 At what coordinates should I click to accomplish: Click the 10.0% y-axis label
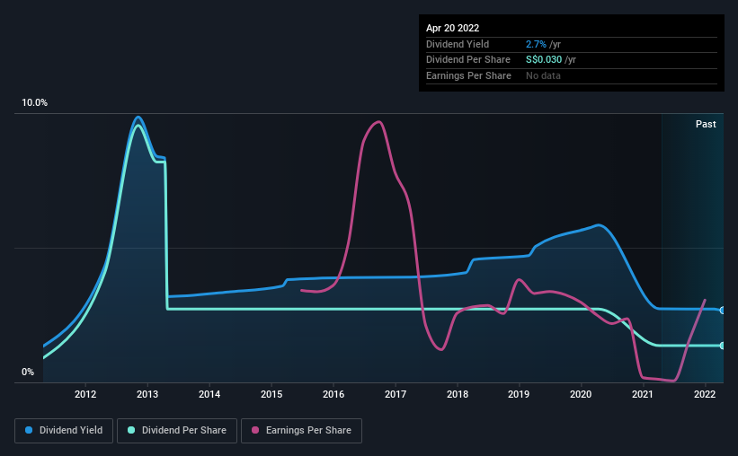[34, 103]
